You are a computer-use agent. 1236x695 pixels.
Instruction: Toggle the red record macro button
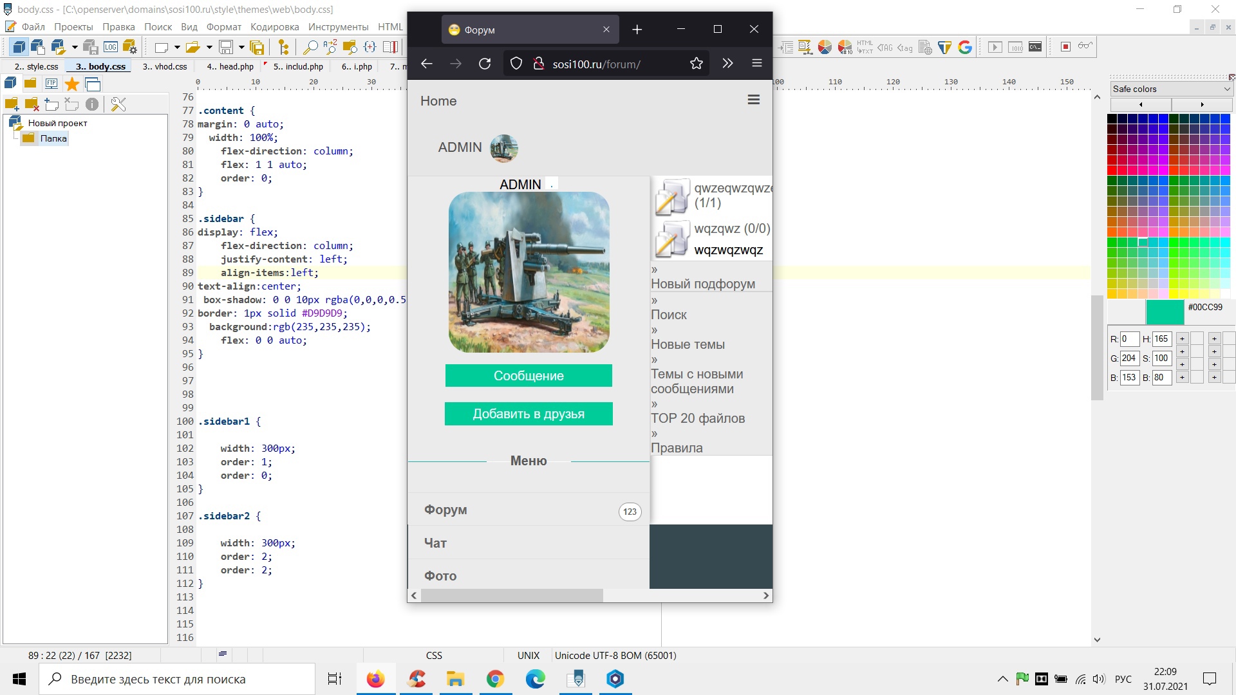(1065, 47)
